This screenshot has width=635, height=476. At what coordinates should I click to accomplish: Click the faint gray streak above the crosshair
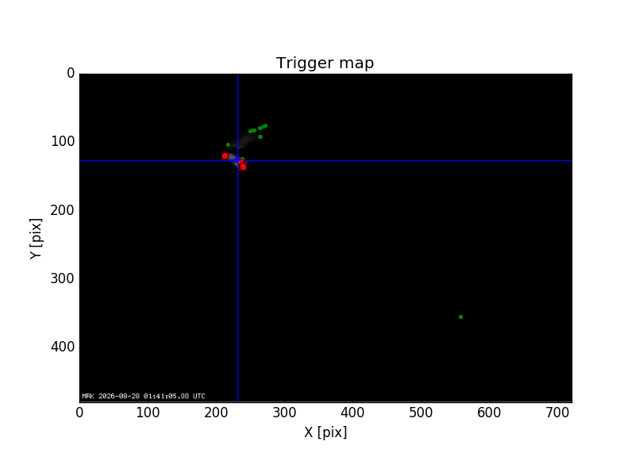pos(244,140)
